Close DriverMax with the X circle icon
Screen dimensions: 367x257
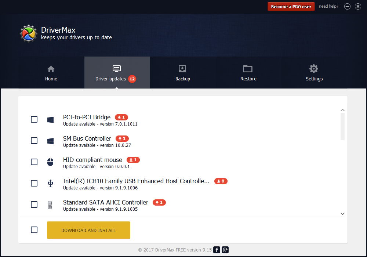point(358,7)
